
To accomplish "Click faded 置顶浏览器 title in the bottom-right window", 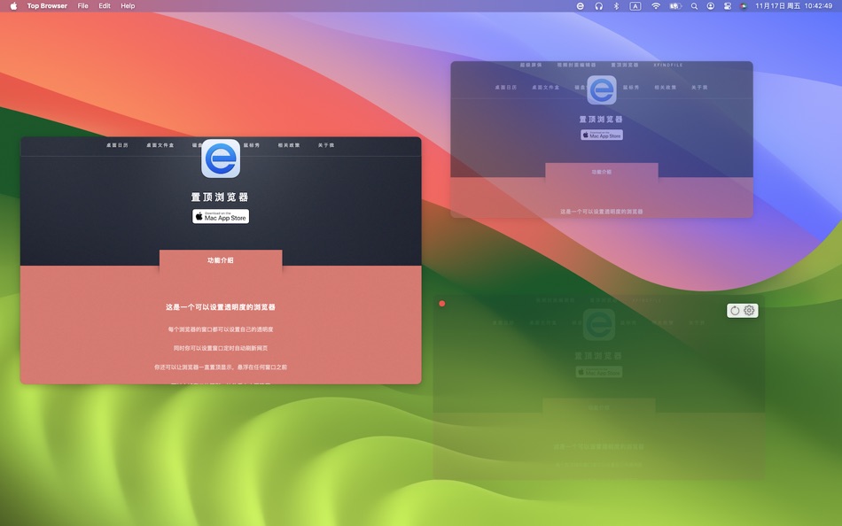I will point(598,356).
